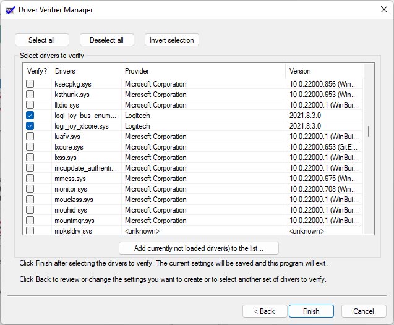Viewport: 394px width, 325px height.
Task: Select the monitor.sys row name
Action: 71,189
